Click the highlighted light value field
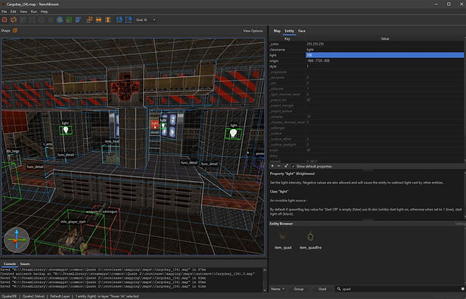The image size is (466, 299). pos(384,55)
